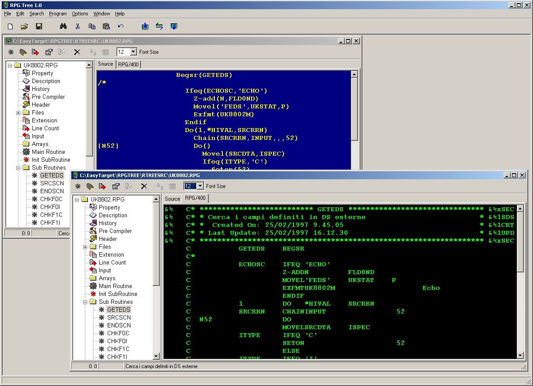Image resolution: width=533 pixels, height=386 pixels.
Task: Click the Undo arrow icon
Action: coord(121,26)
